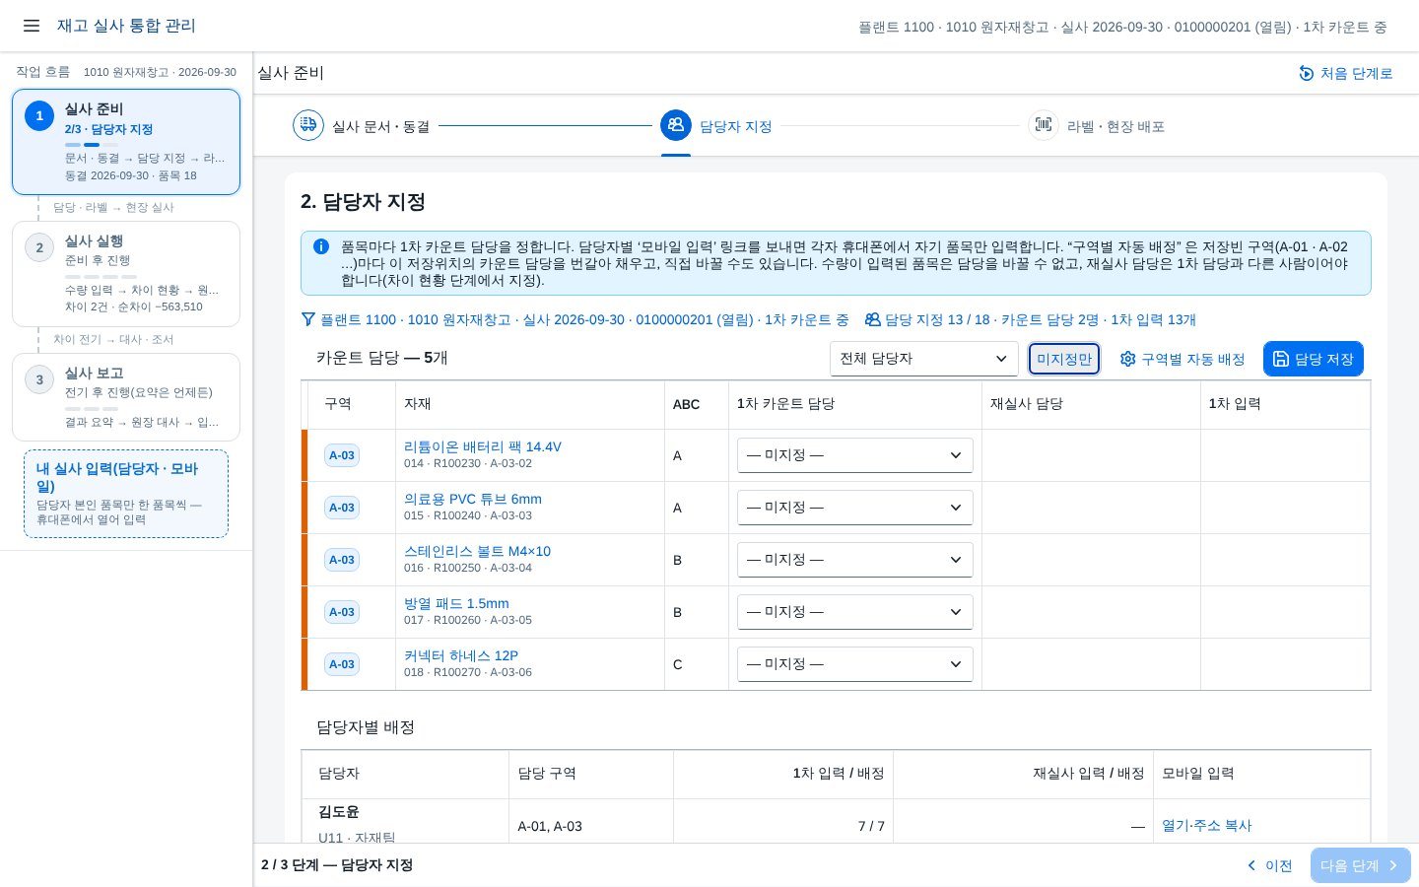Save assignments with 담당 저장

point(1314,359)
